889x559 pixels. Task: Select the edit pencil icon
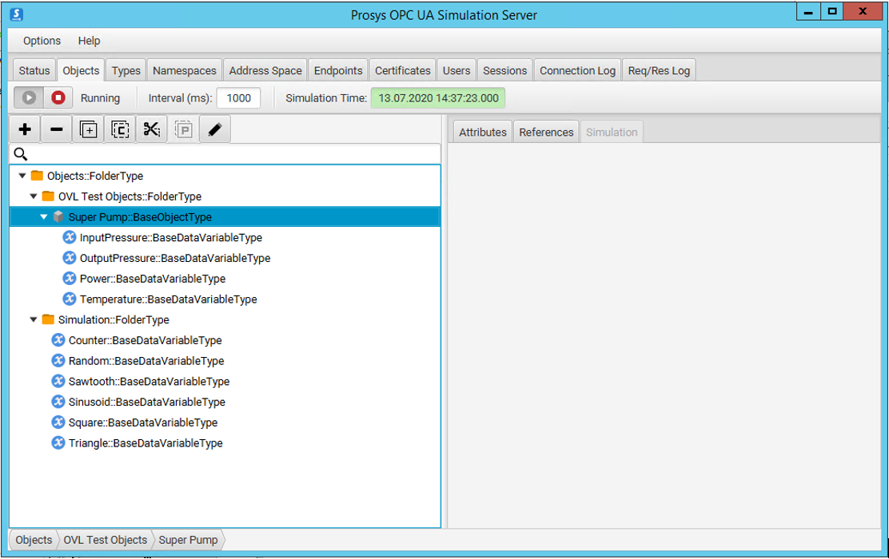click(214, 129)
